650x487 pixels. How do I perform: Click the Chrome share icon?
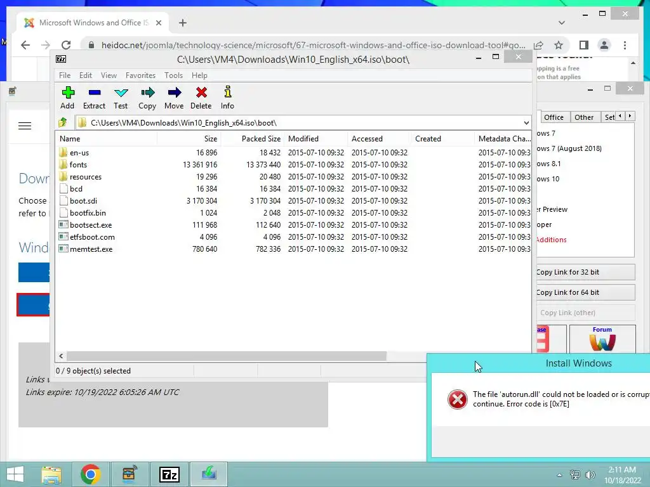pos(538,45)
